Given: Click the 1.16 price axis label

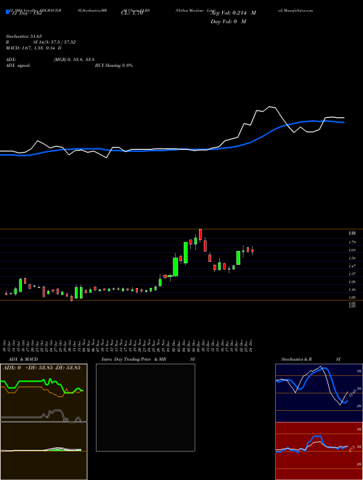Looking at the screenshot, I should click(352, 289).
